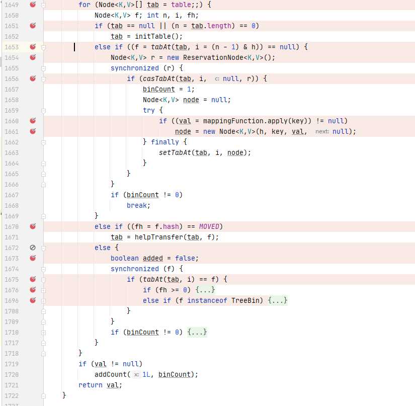The width and height of the screenshot is (415, 406).
Task: Collapse the method end fold marker at line 1722
Action: (x=44, y=396)
